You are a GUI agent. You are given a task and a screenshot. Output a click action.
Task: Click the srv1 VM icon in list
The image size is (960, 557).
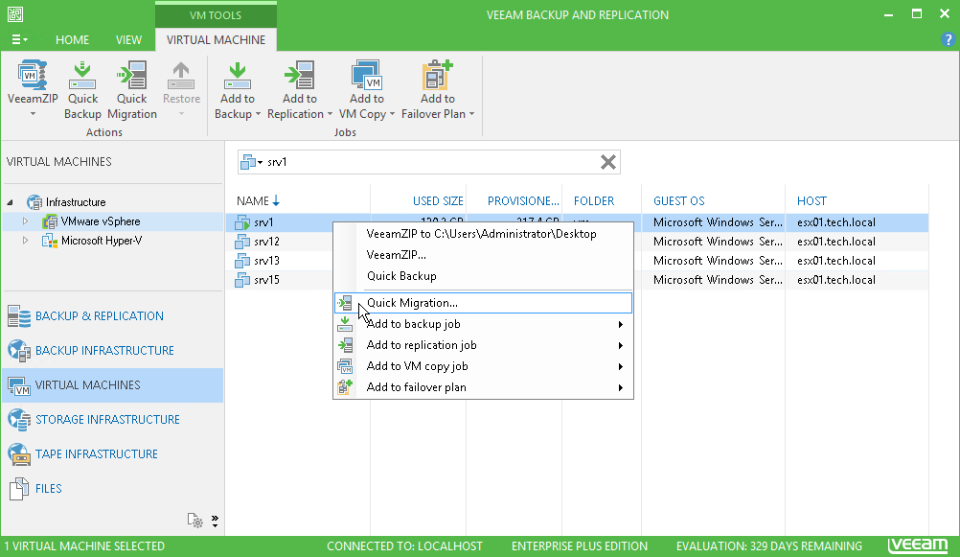tap(242, 222)
